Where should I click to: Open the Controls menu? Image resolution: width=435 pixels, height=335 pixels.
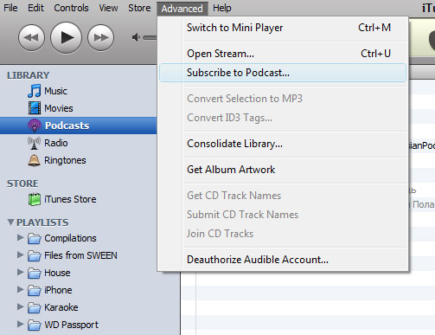point(71,8)
